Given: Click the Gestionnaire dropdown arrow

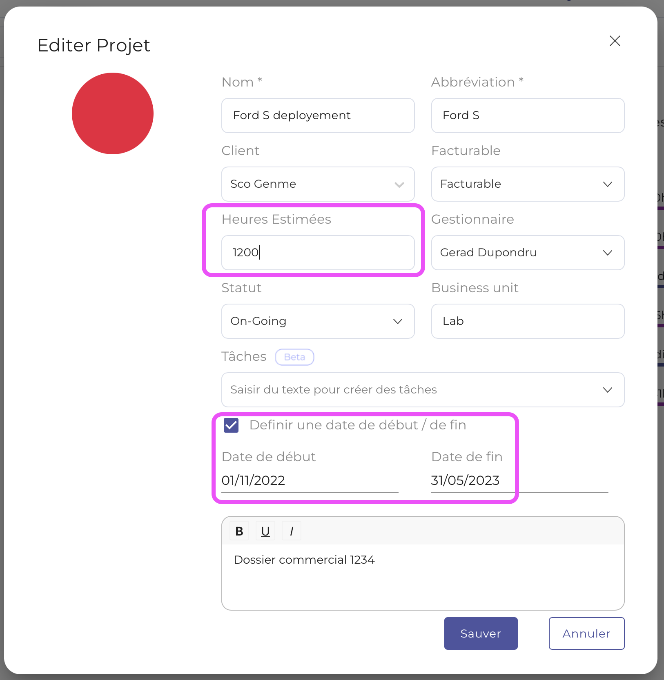Looking at the screenshot, I should (x=608, y=253).
